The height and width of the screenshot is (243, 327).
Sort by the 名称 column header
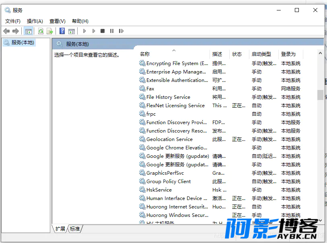(x=174, y=54)
